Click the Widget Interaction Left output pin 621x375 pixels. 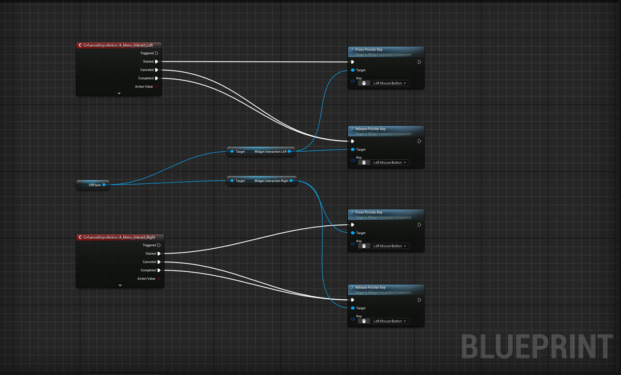pyautogui.click(x=290, y=152)
